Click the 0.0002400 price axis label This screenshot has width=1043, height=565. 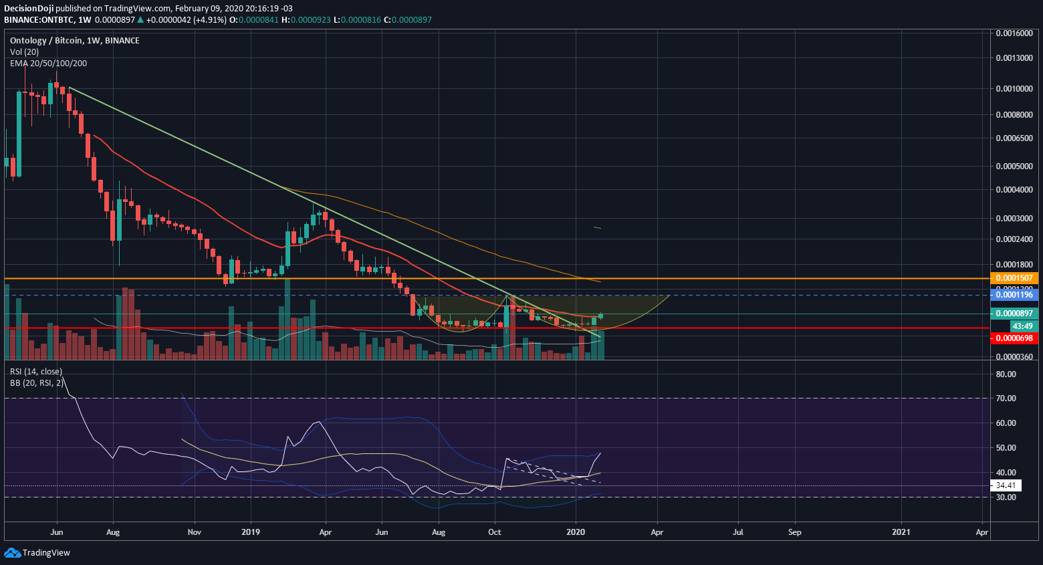pos(1014,239)
